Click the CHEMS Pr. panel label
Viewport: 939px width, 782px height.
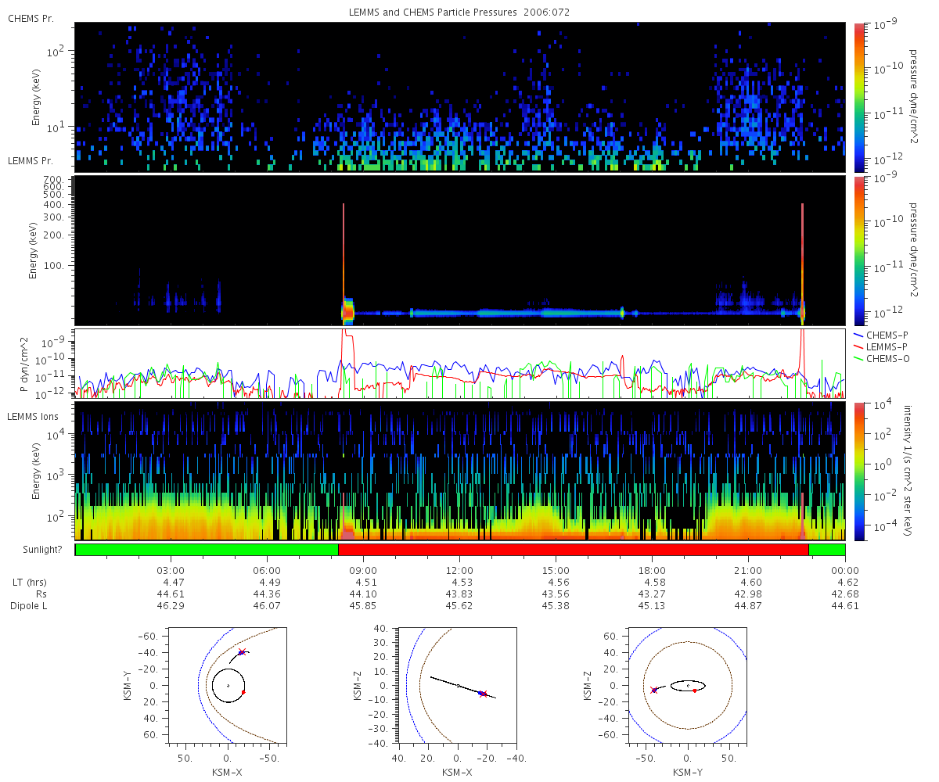coord(31,17)
